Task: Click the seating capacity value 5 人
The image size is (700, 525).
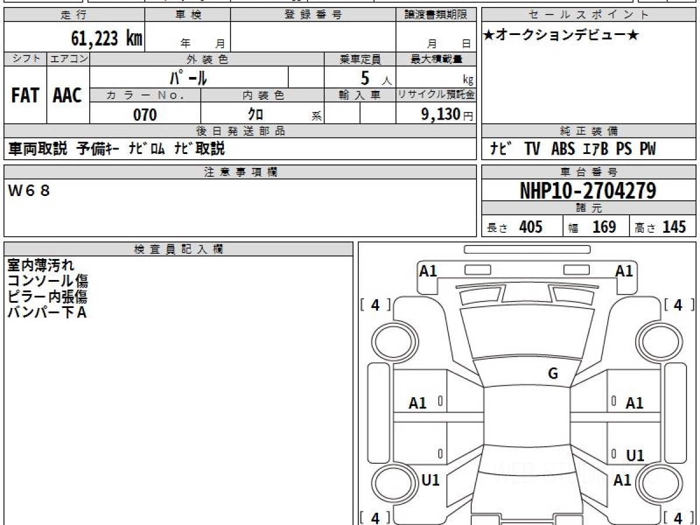Action: 375,78
